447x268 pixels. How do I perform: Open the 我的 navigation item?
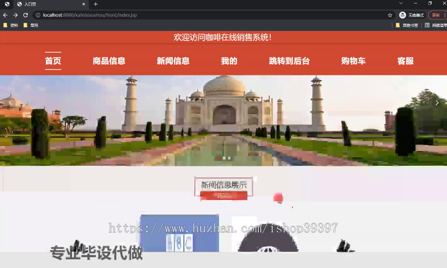click(x=229, y=61)
